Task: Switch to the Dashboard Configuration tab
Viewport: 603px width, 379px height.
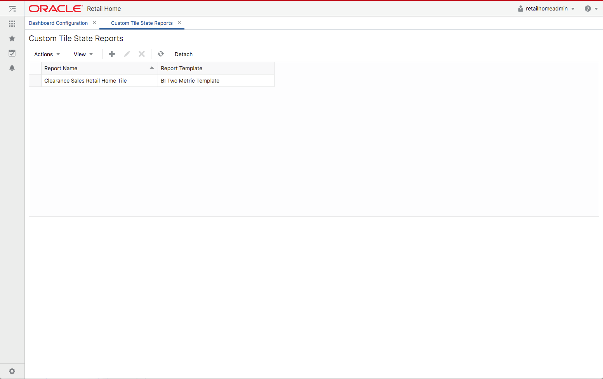Action: coord(58,23)
